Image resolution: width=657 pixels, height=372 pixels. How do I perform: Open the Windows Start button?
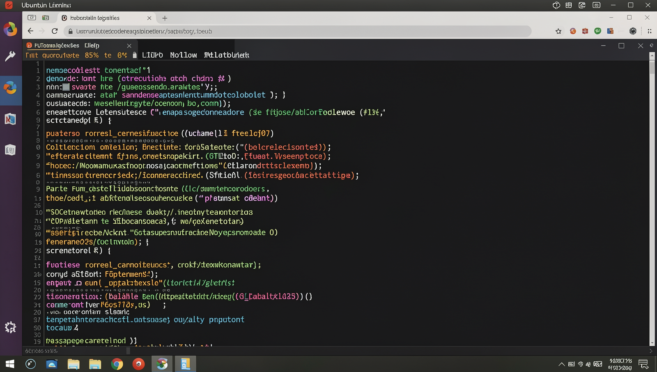tap(10, 364)
